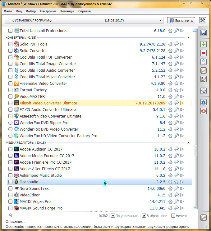Open homepage icon for Adobe Audition CC 2017
This screenshot has width=211, height=231.
tap(170, 149)
